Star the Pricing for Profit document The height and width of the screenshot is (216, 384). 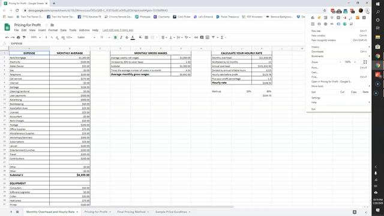(x=46, y=25)
